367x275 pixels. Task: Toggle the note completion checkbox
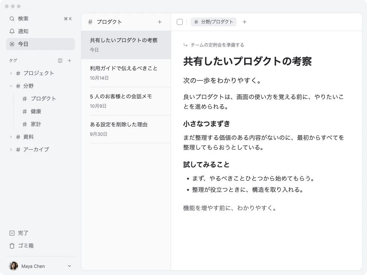click(180, 22)
